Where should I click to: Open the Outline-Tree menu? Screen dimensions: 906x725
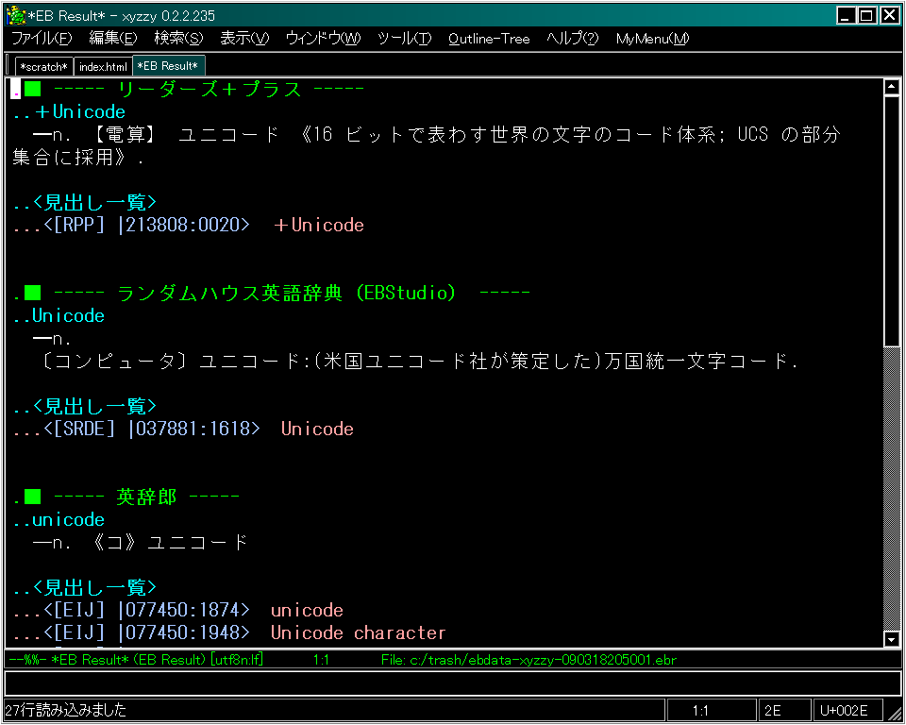pos(489,39)
